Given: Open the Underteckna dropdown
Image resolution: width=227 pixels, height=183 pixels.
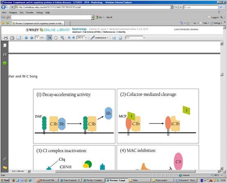Looking at the screenshot, I should click(x=99, y=38).
